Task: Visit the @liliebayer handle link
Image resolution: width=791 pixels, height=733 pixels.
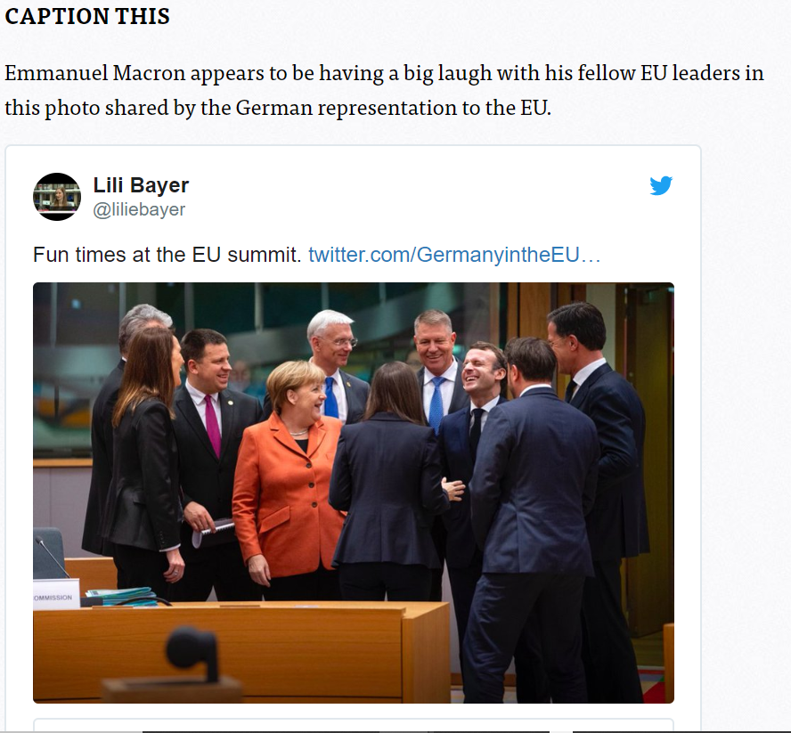Action: pyautogui.click(x=139, y=209)
